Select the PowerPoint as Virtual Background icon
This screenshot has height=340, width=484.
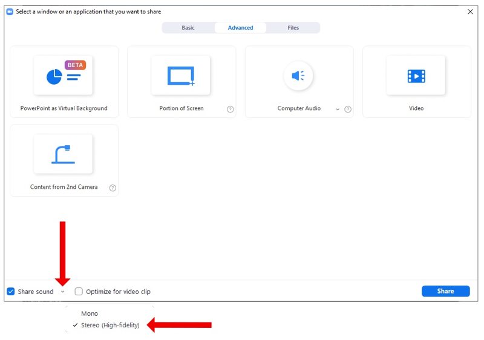tap(64, 76)
